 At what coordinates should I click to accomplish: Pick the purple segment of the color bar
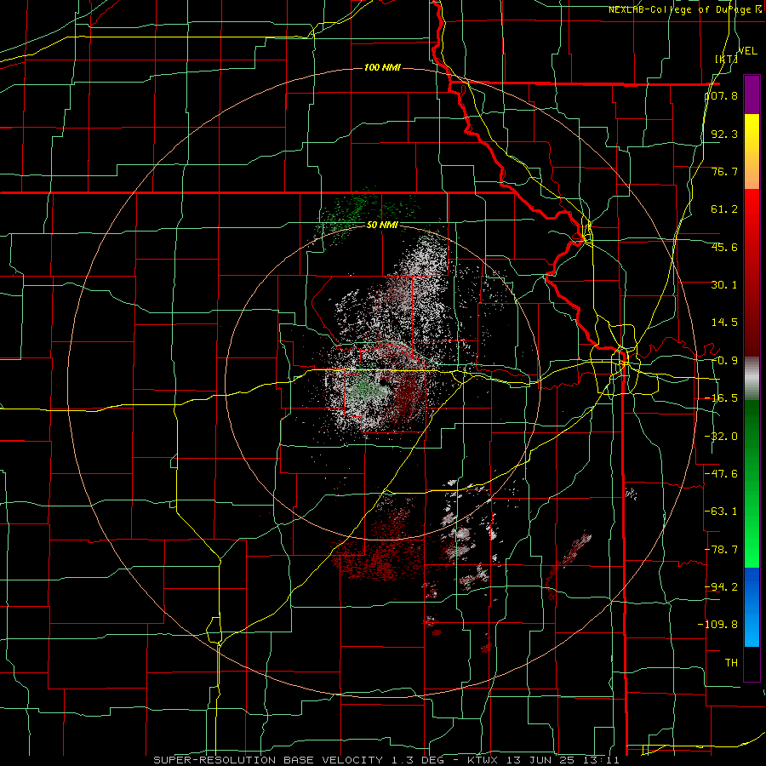pos(752,94)
